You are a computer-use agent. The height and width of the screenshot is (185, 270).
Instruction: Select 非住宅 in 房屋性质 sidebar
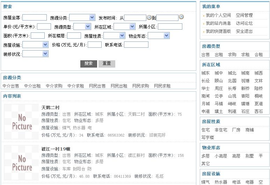221,130
